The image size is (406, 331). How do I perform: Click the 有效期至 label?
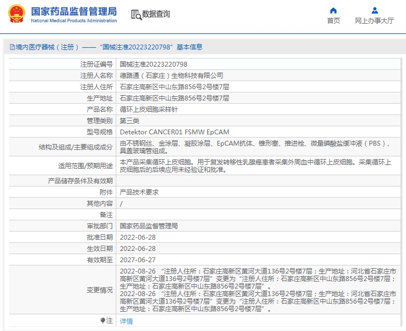click(x=100, y=260)
